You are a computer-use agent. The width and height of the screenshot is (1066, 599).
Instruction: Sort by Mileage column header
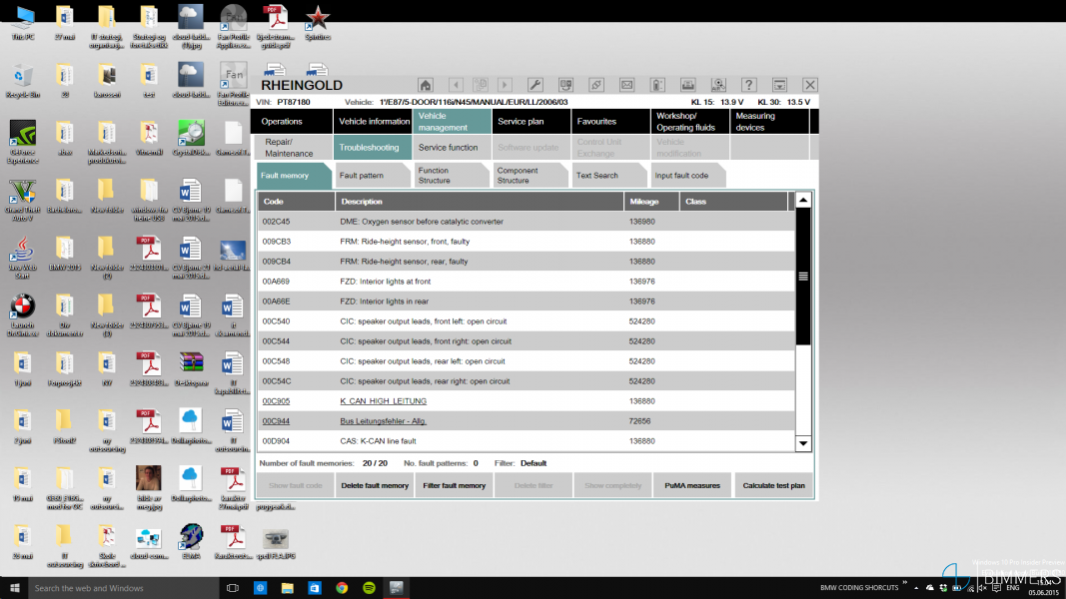click(x=651, y=201)
